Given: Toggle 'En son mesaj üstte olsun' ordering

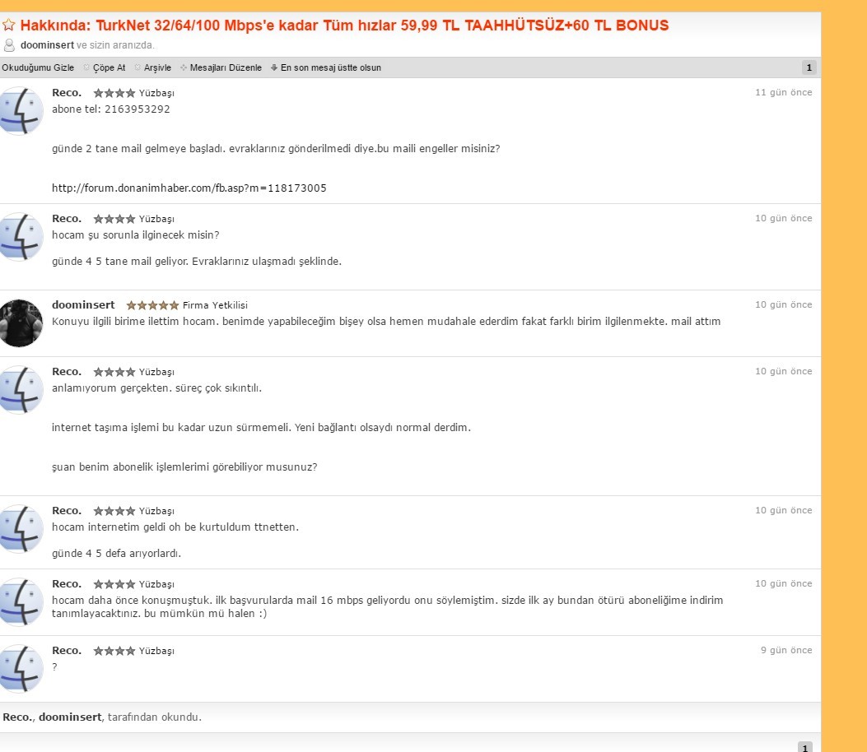Looking at the screenshot, I should [326, 67].
